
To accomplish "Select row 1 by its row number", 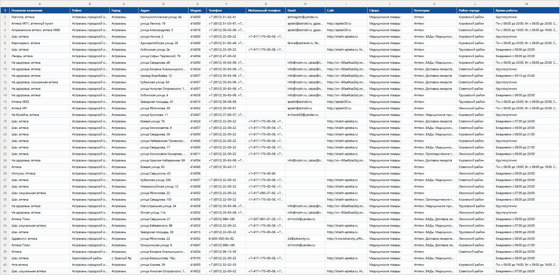I will click(x=5, y=10).
